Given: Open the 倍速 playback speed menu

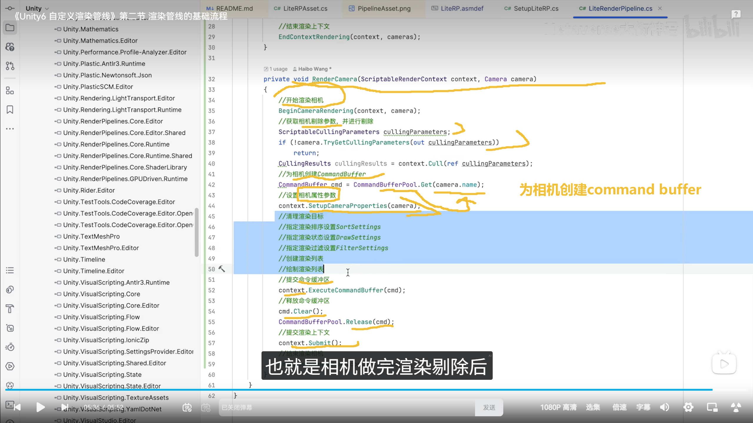Looking at the screenshot, I should point(619,407).
